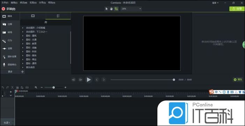This screenshot has height=126, width=245.
Task: Expand the 图标 - 金融 folder
Action: pos(23,47)
